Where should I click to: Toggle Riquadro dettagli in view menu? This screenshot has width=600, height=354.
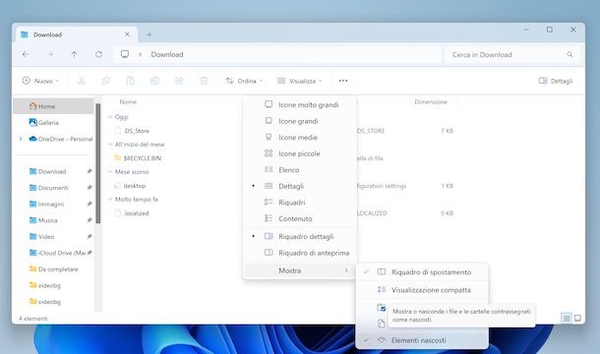300,237
